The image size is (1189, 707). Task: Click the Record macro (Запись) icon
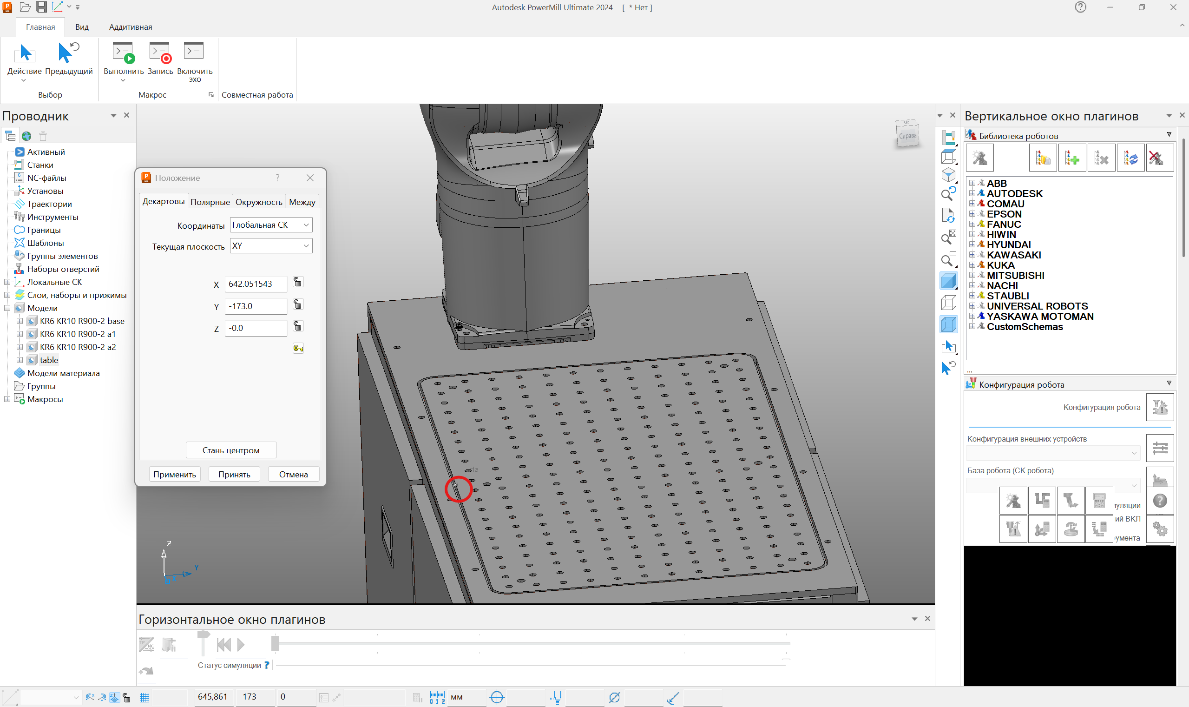tap(159, 53)
